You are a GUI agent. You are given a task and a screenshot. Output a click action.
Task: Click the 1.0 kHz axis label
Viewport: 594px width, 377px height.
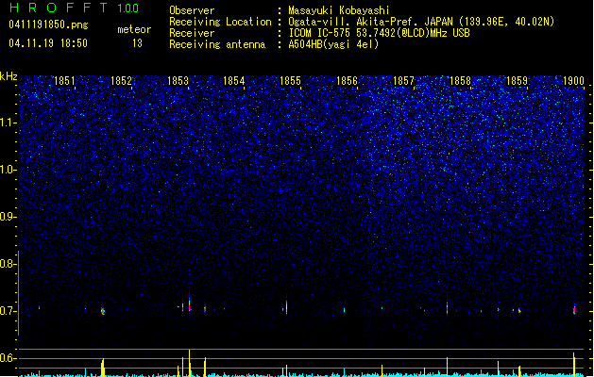point(8,170)
